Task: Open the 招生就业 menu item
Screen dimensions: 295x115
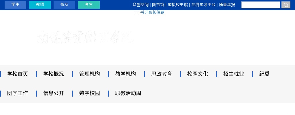Action: [234, 74]
